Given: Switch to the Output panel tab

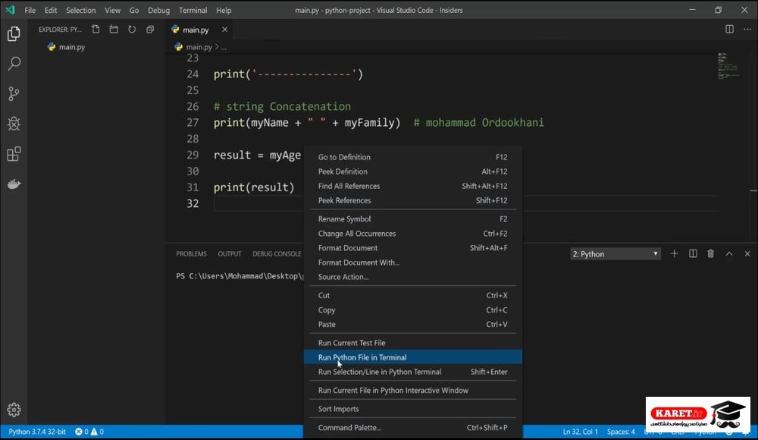Looking at the screenshot, I should pyautogui.click(x=230, y=253).
